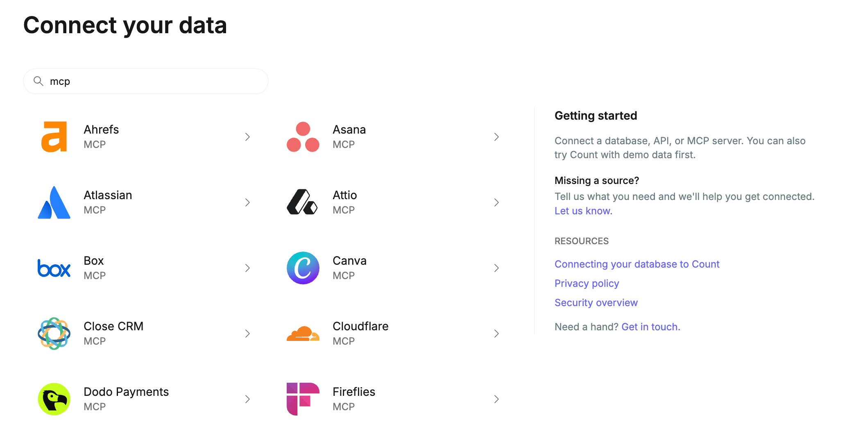847x436 pixels.
Task: Open Fireflies via its chevron arrow
Action: 496,399
